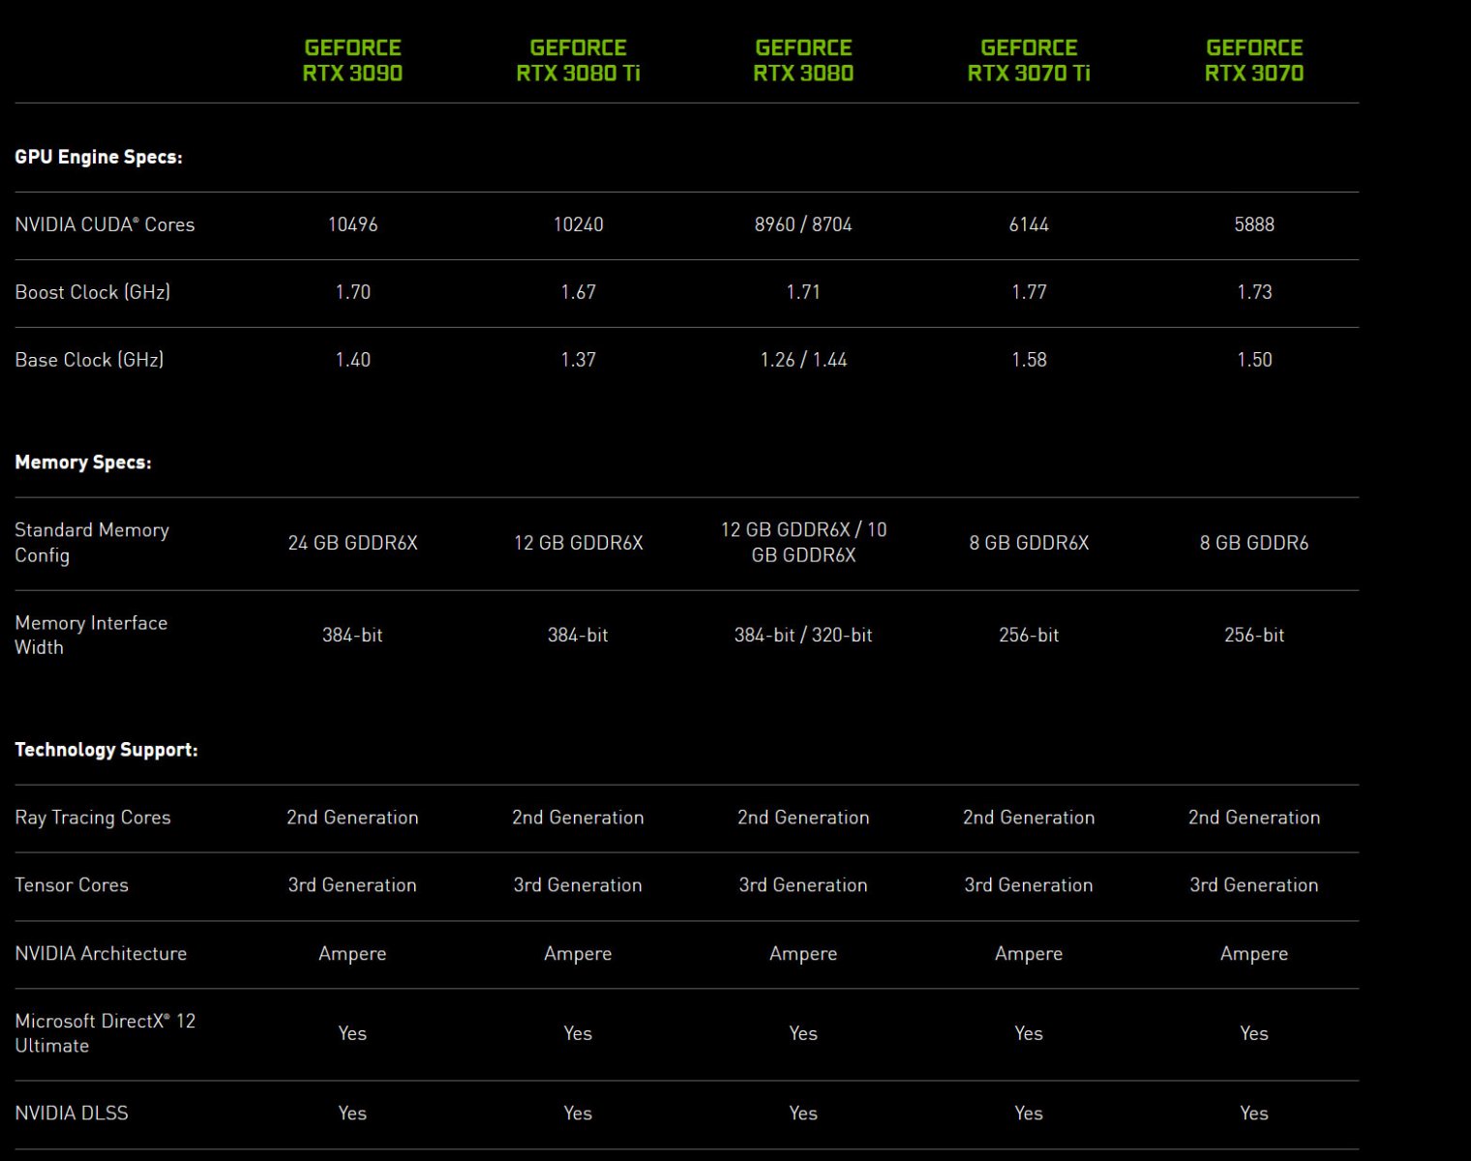Select the "Base Clock (GHz)" row label
This screenshot has height=1161, width=1471.
pos(89,360)
